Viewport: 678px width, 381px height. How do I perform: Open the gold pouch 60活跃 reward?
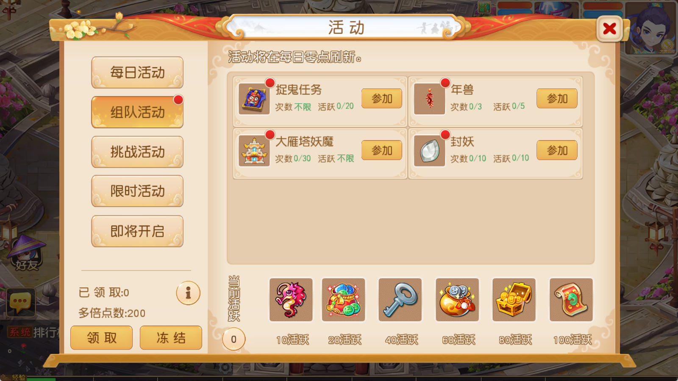(x=457, y=300)
